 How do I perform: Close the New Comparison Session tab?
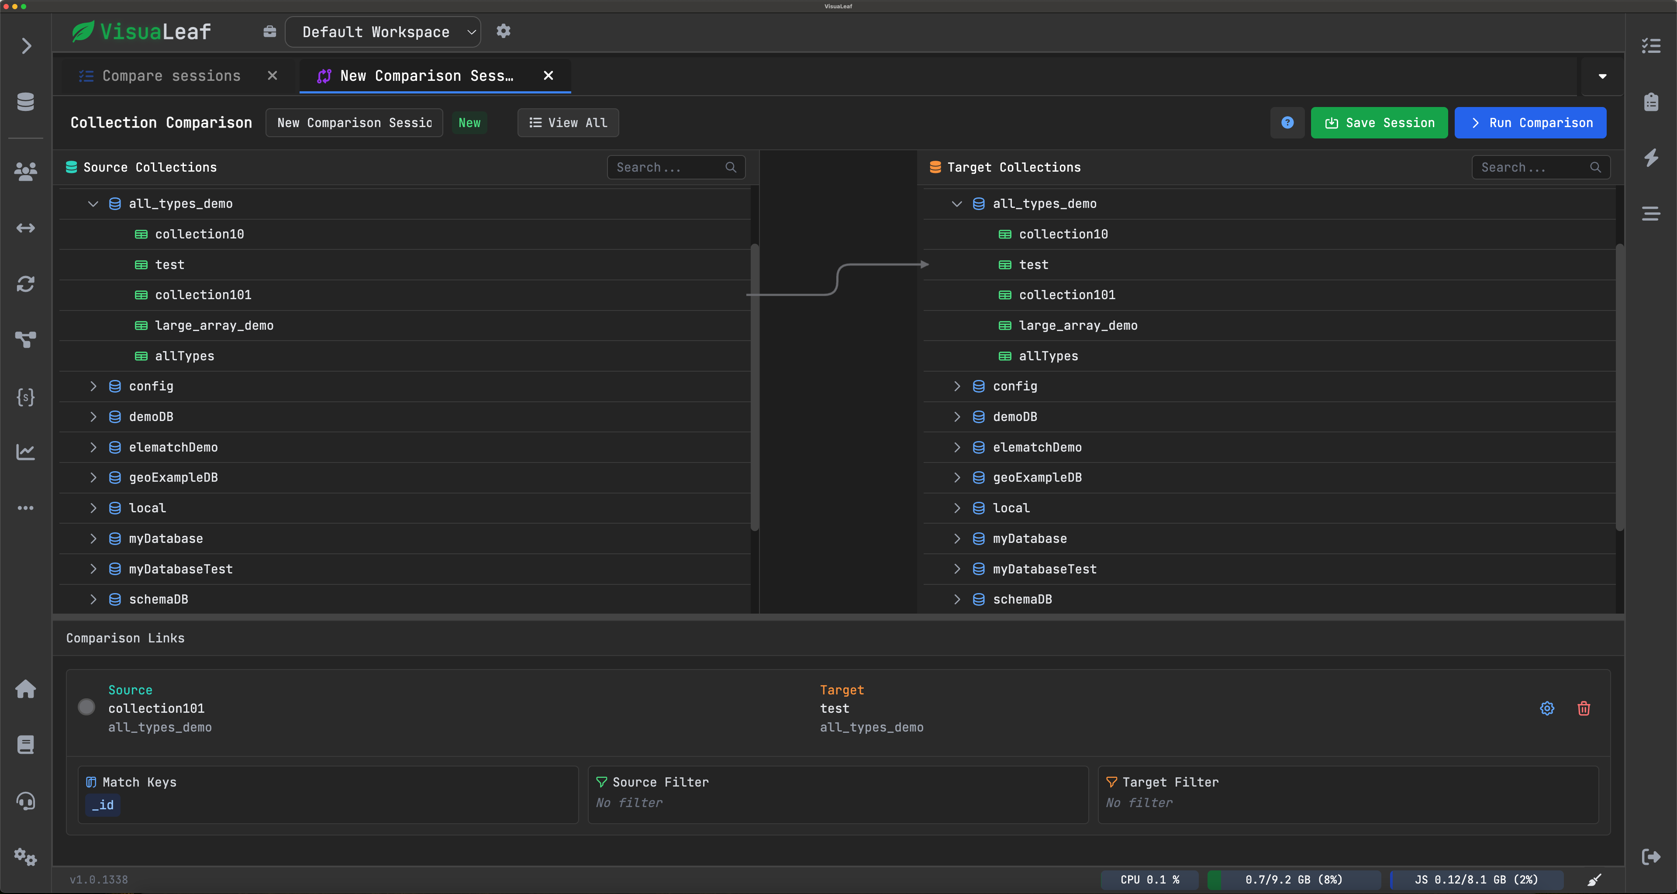point(548,76)
